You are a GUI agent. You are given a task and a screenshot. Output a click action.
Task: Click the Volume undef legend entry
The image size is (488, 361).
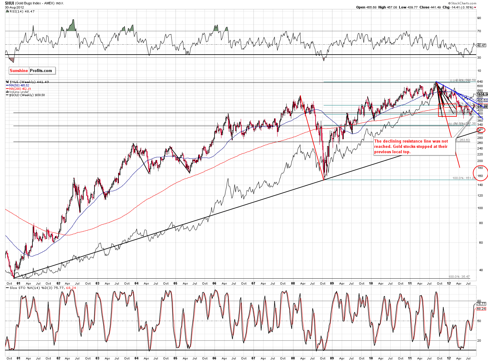coord(19,92)
